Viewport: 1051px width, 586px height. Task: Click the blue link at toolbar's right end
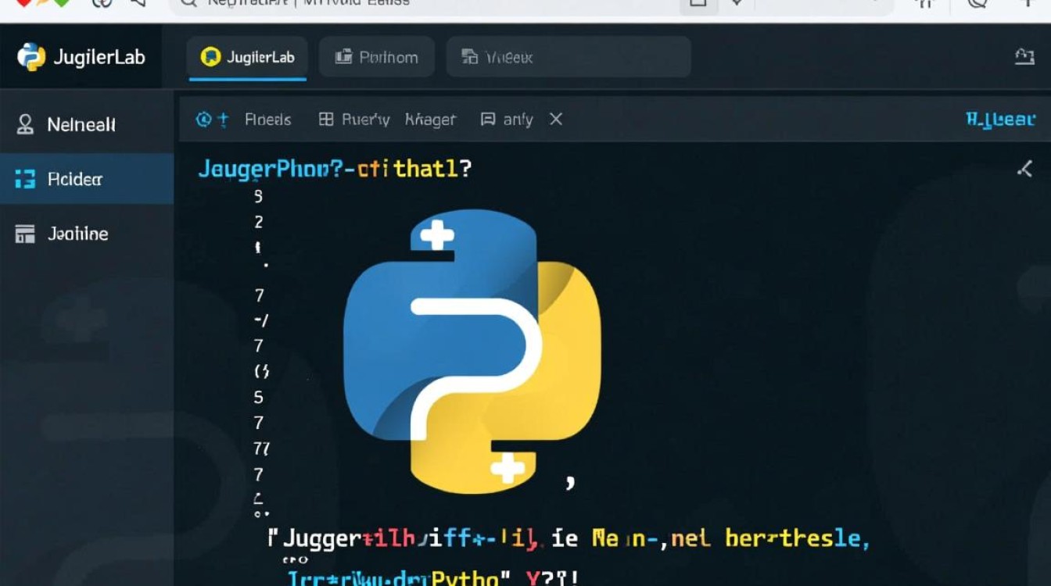click(x=1000, y=119)
